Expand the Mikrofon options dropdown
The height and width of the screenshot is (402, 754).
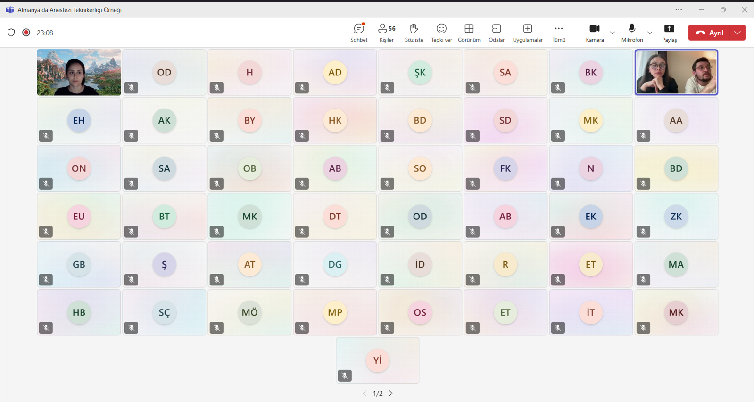pyautogui.click(x=650, y=33)
